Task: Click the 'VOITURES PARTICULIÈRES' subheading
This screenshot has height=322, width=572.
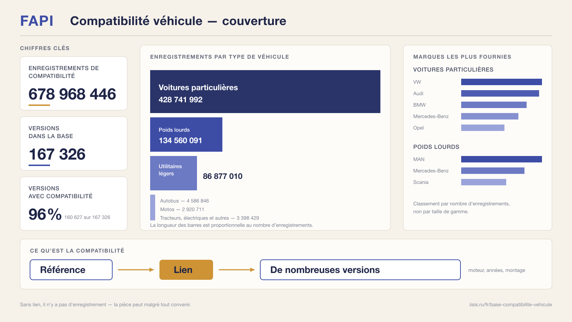Action: tap(453, 70)
